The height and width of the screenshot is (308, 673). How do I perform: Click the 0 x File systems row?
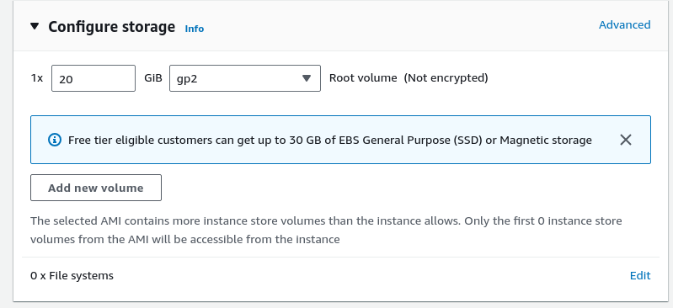(x=340, y=275)
